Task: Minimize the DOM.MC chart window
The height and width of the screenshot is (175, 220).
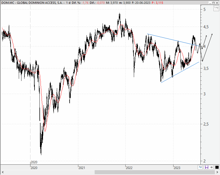Action: coord(210,3)
